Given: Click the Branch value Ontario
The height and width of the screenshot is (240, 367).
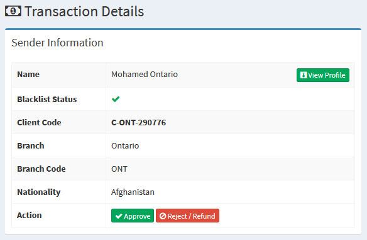Looking at the screenshot, I should (x=125, y=145).
